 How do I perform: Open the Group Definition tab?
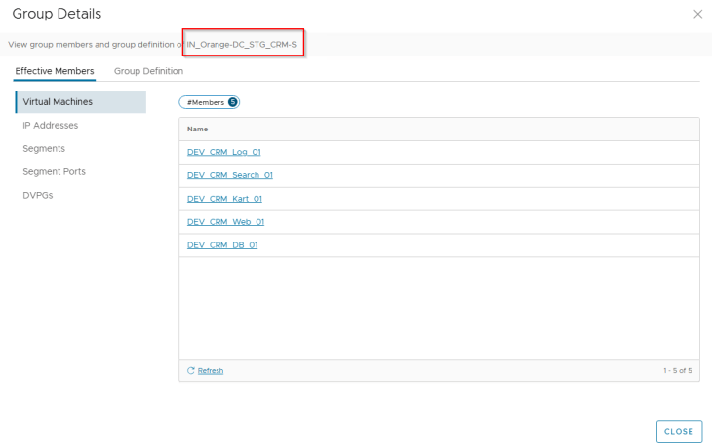(148, 71)
